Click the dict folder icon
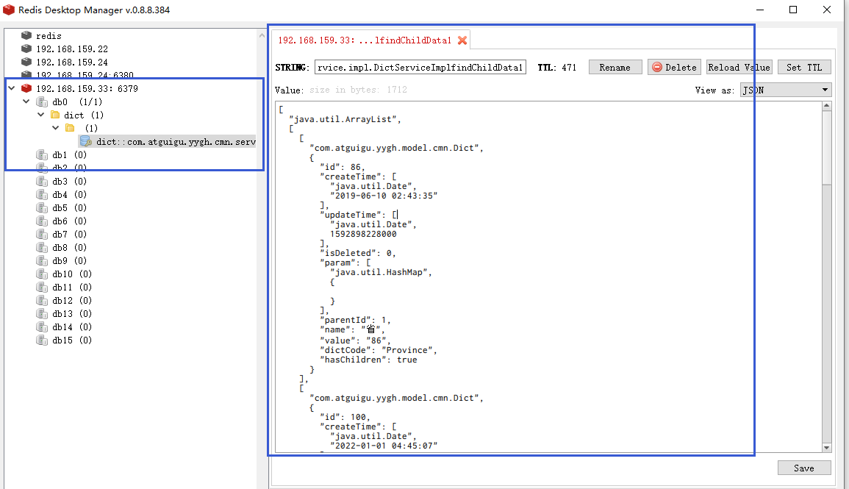The height and width of the screenshot is (489, 849). 54,115
